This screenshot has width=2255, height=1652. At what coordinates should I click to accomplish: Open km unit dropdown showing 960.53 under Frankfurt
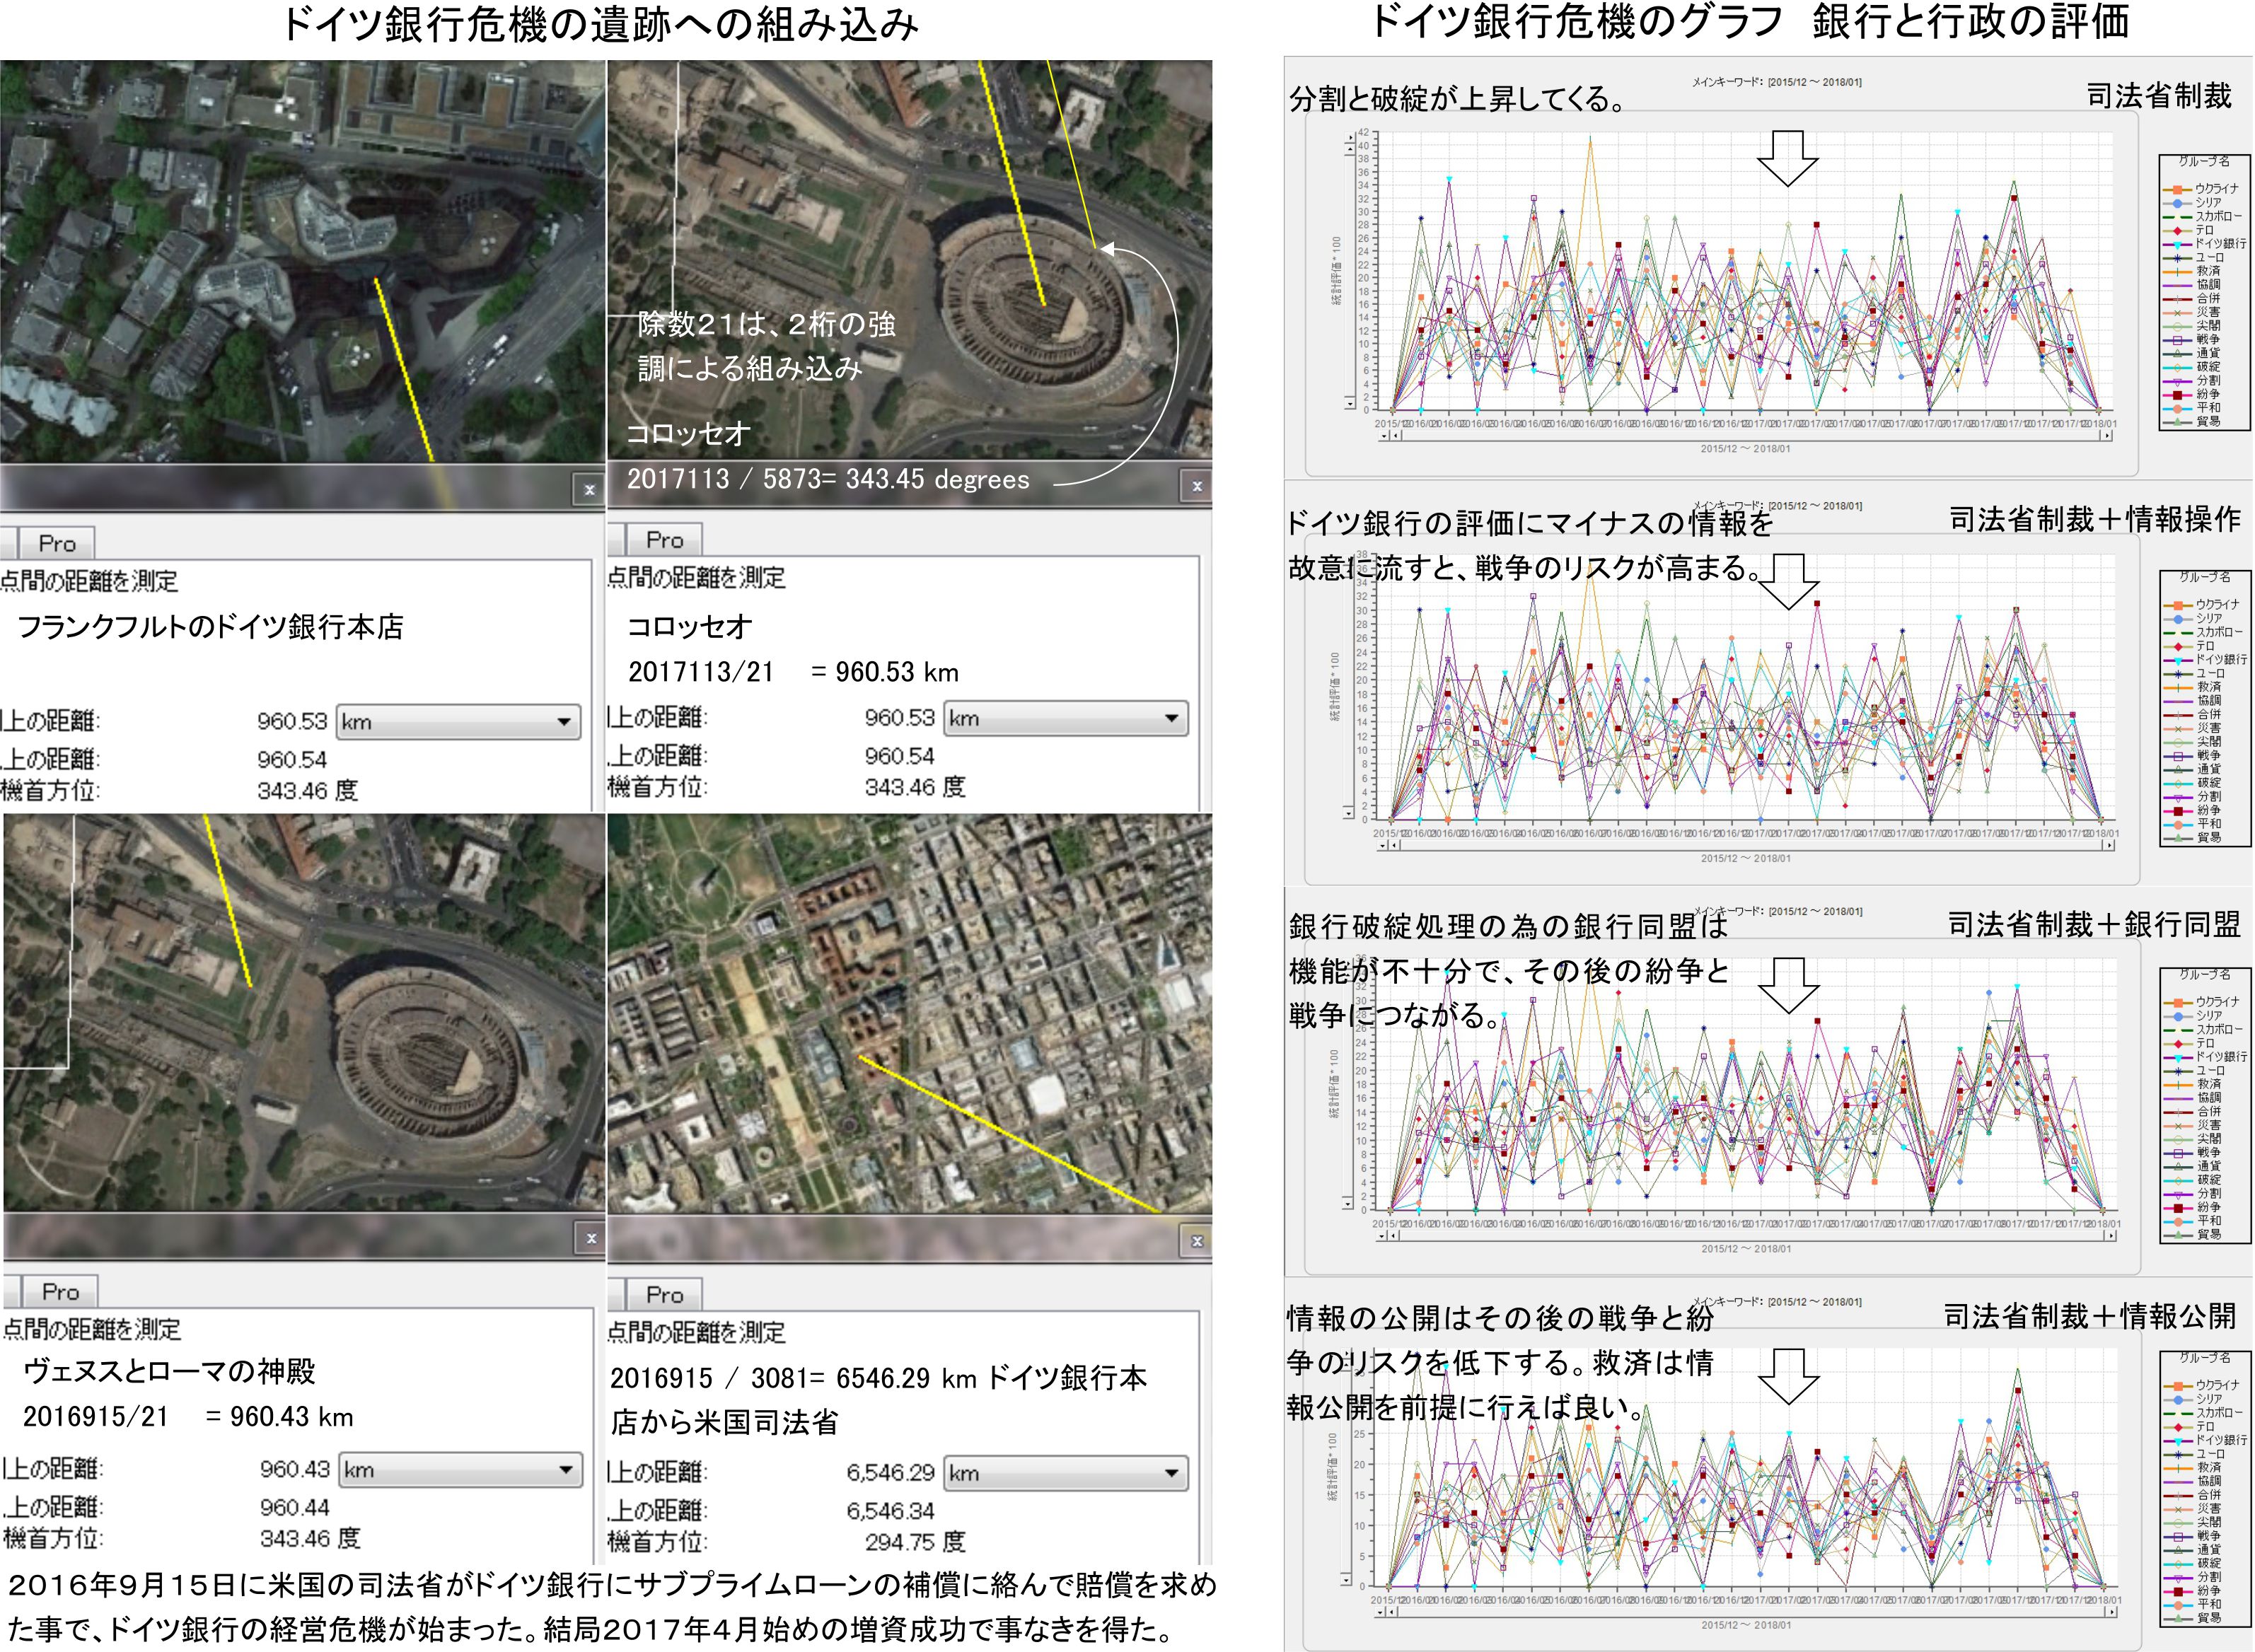pyautogui.click(x=458, y=722)
